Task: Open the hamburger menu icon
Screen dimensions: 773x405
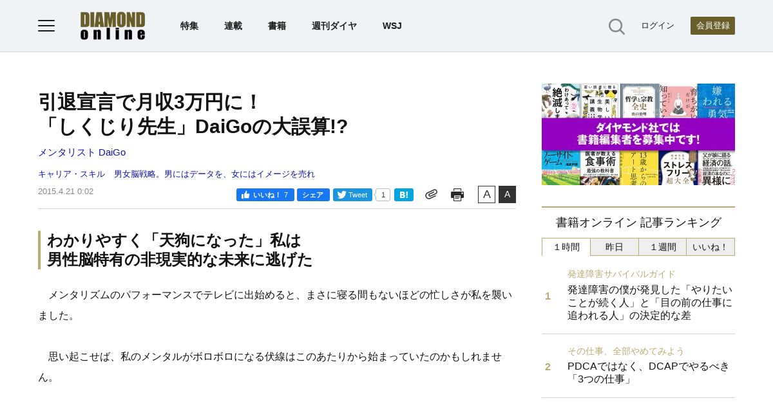Action: 46,26
